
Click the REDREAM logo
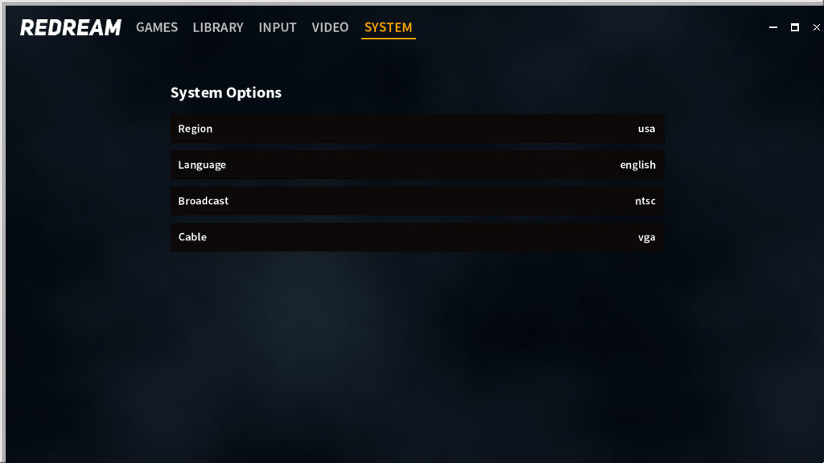pyautogui.click(x=70, y=27)
